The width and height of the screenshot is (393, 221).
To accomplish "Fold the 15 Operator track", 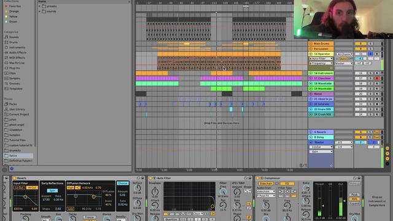I will tap(311, 54).
